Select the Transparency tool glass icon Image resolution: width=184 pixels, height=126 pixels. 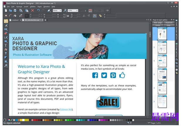tap(6, 53)
